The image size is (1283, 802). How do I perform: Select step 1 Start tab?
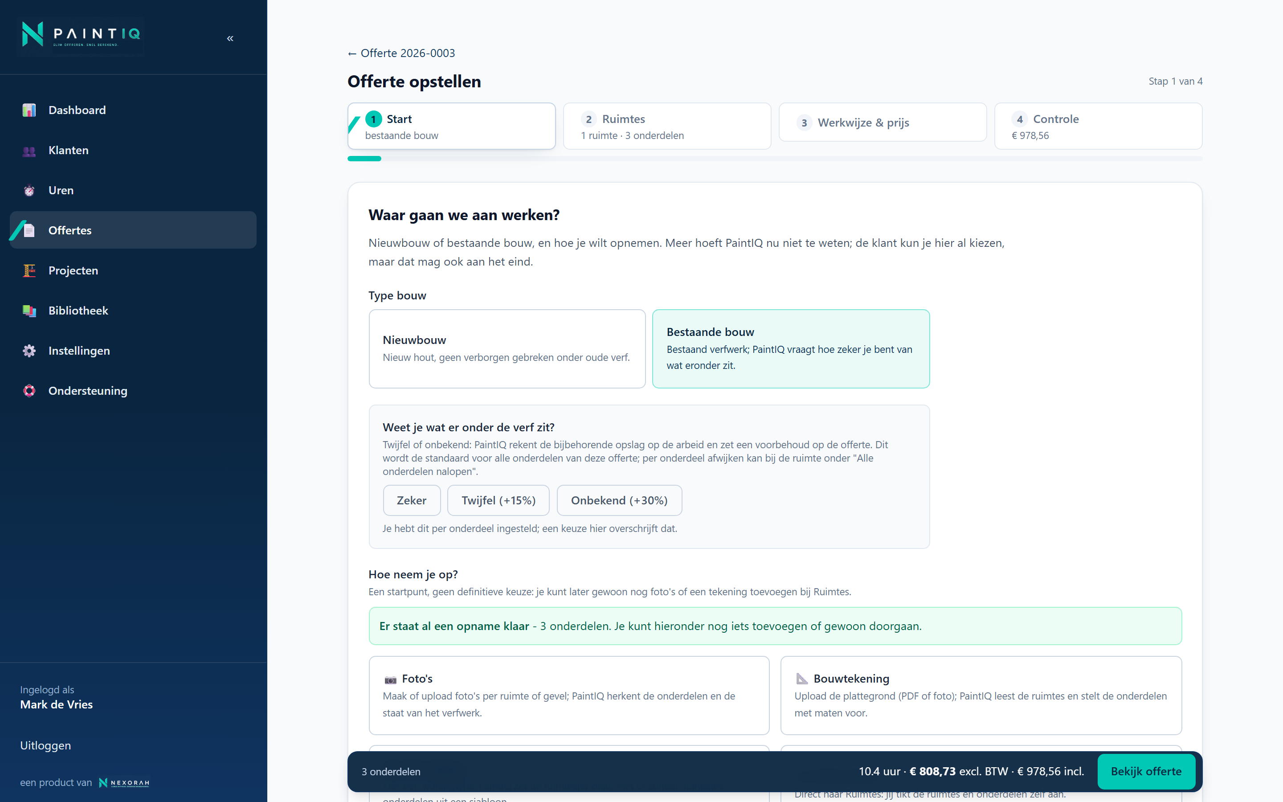(451, 126)
